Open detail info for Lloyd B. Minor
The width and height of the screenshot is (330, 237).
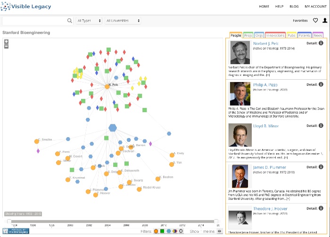(321, 126)
